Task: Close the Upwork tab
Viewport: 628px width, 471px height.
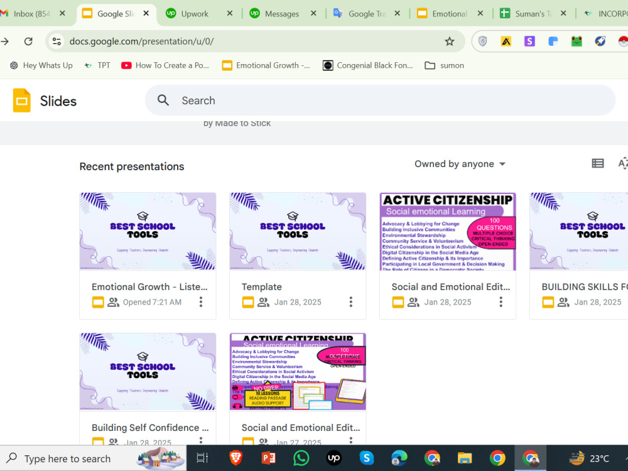Action: [x=229, y=13]
